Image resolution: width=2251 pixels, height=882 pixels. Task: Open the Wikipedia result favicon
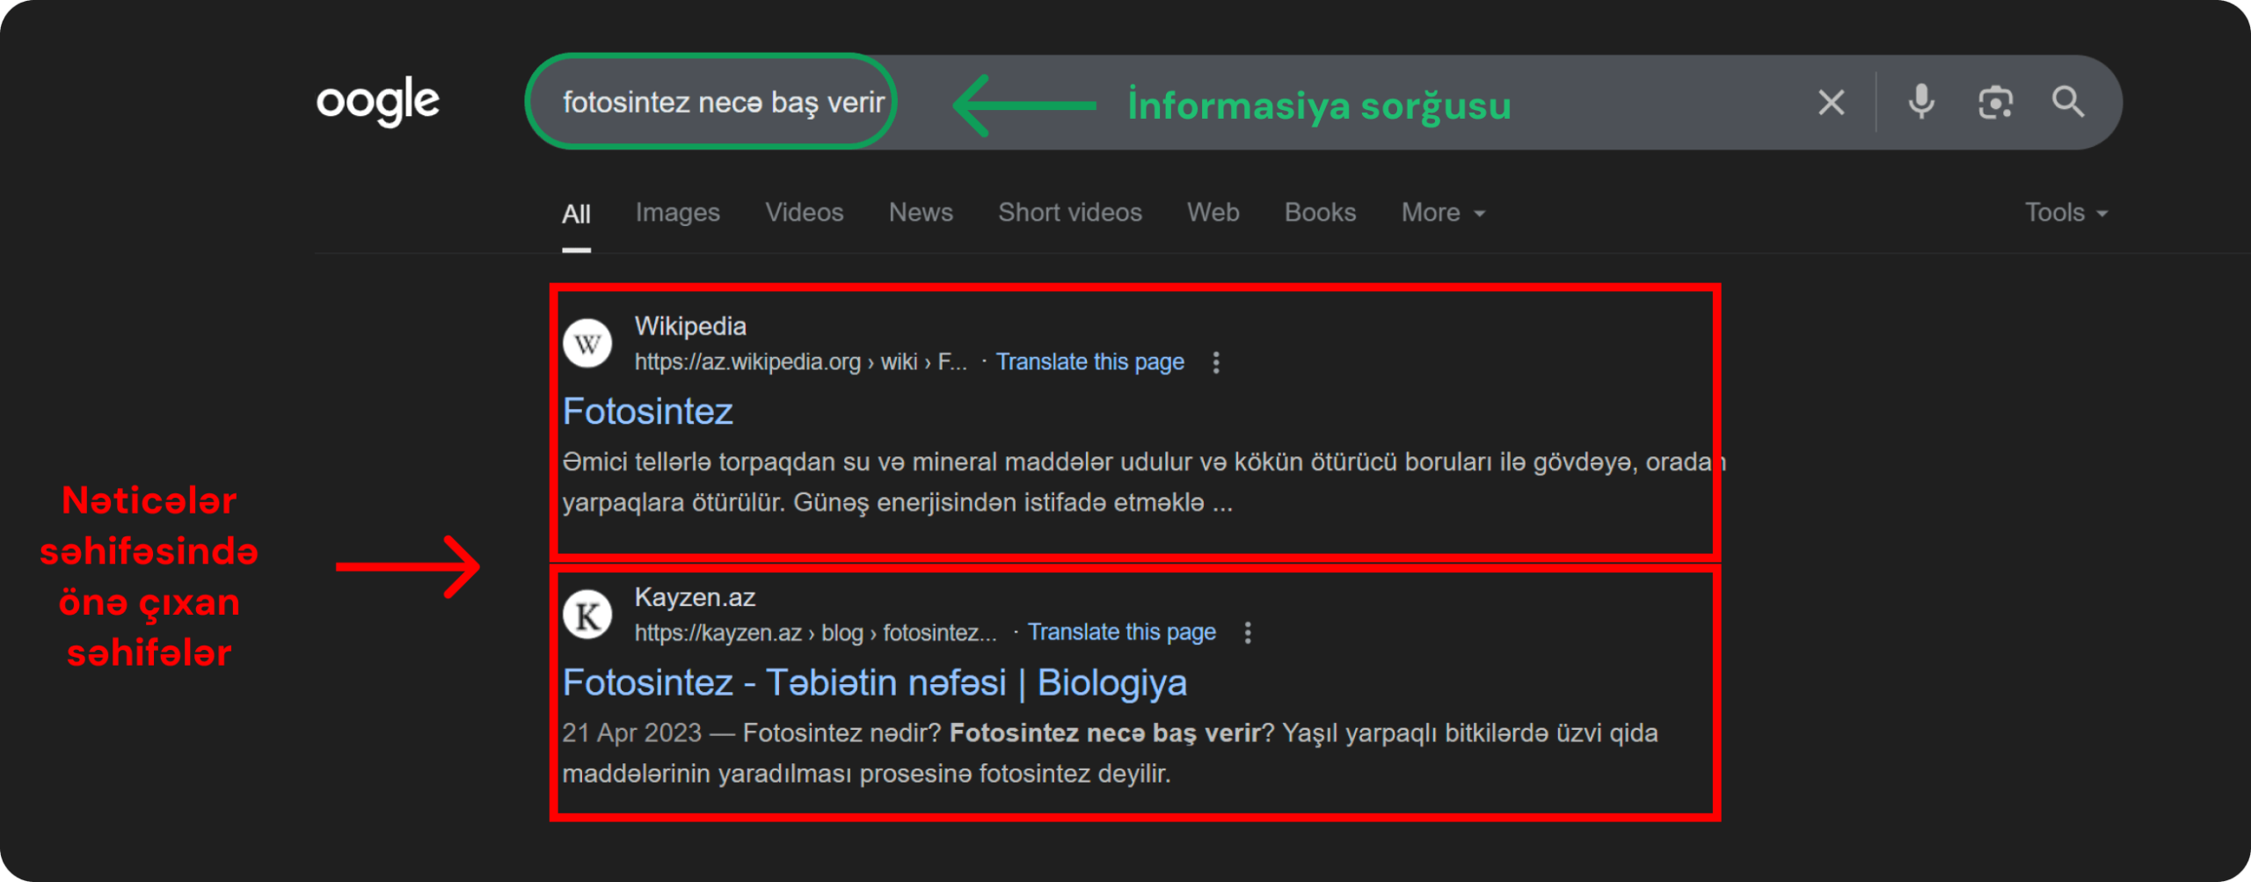(x=587, y=344)
